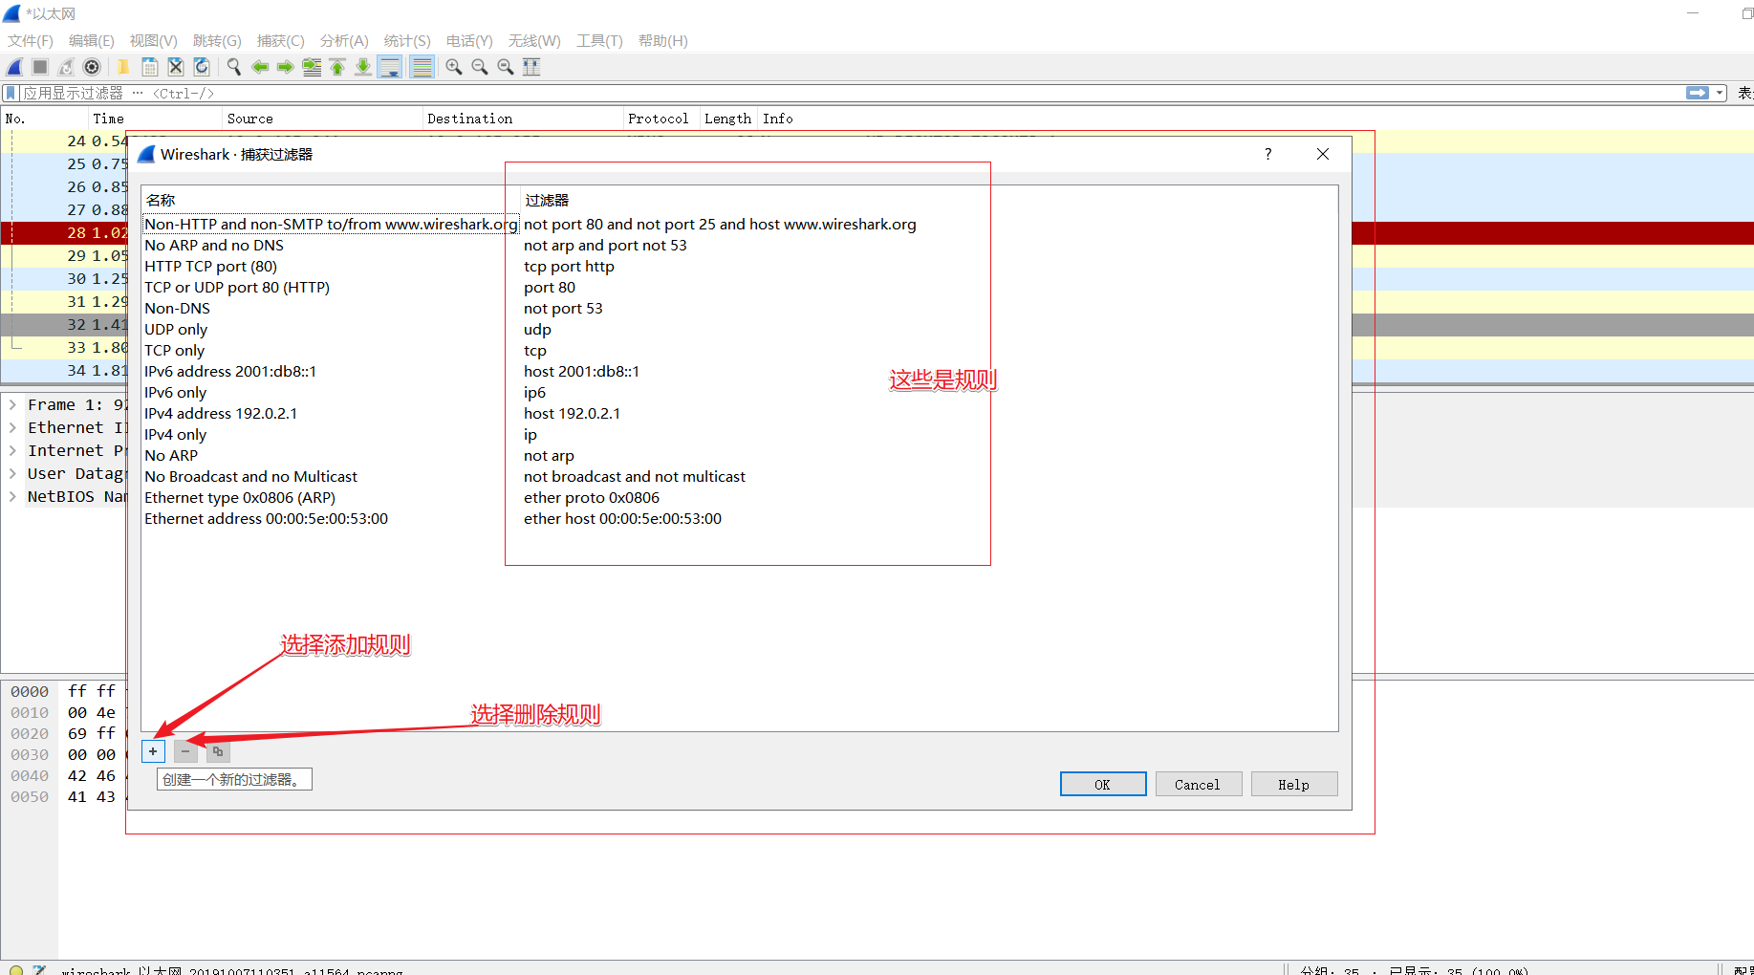Image resolution: width=1754 pixels, height=975 pixels.
Task: Click the Help button in dialog
Action: click(x=1294, y=784)
